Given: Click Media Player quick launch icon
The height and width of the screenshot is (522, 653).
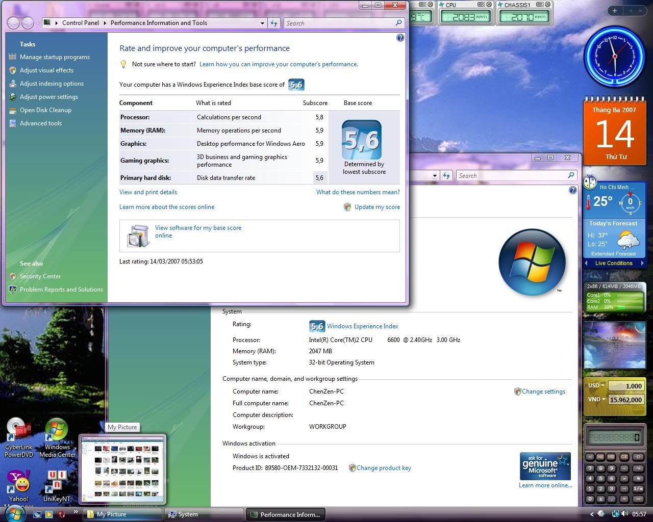Looking at the screenshot, I should tap(49, 514).
